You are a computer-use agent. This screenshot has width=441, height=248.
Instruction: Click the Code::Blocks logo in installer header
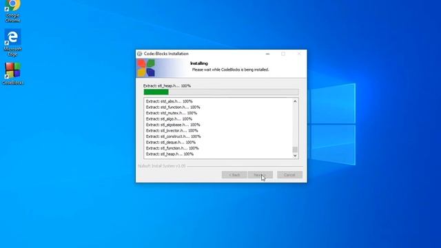[x=146, y=68]
